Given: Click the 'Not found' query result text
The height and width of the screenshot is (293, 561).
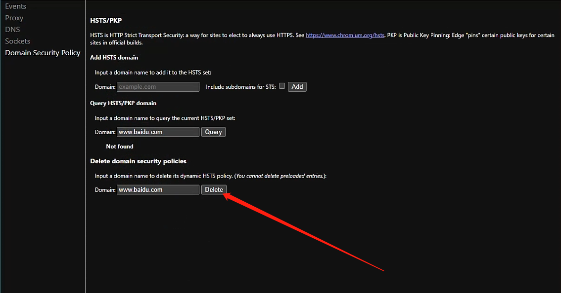Looking at the screenshot, I should 120,146.
